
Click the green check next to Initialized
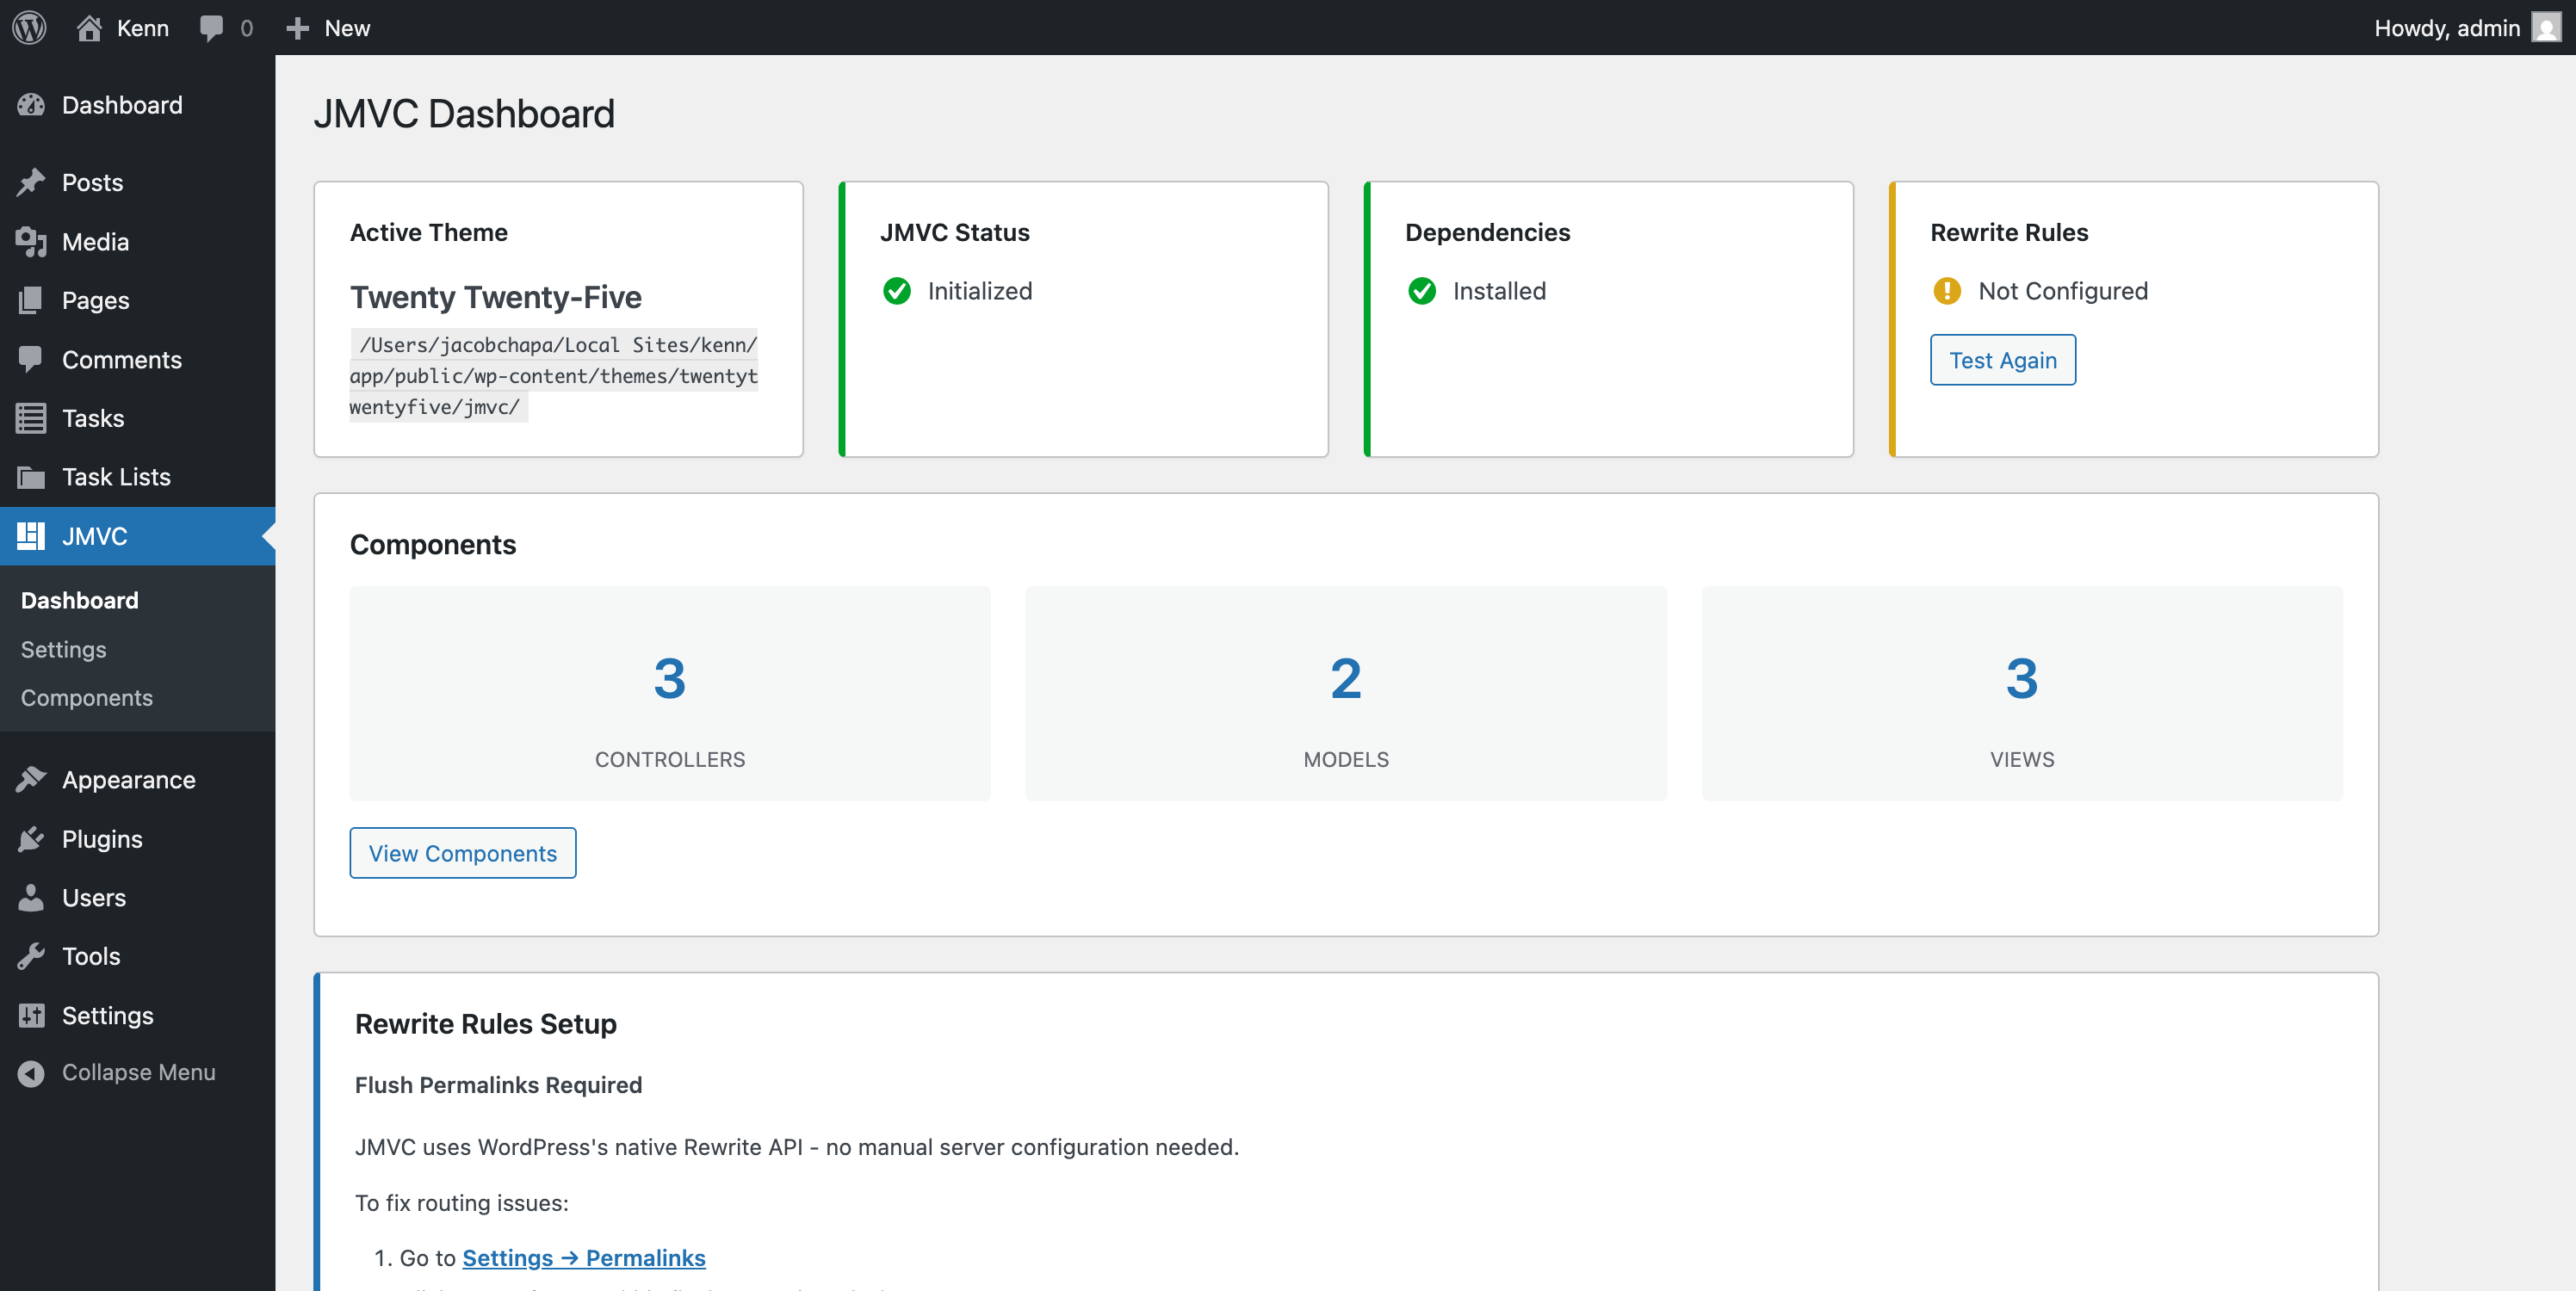click(897, 291)
